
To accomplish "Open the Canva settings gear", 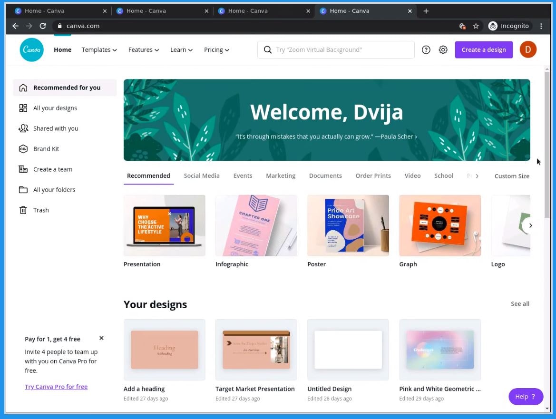I will (443, 49).
